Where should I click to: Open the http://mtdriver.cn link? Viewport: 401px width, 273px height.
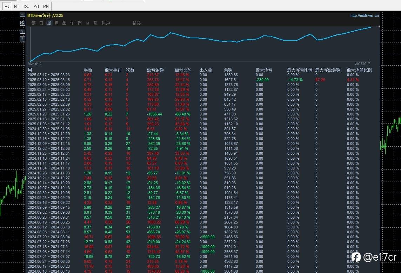(x=365, y=15)
